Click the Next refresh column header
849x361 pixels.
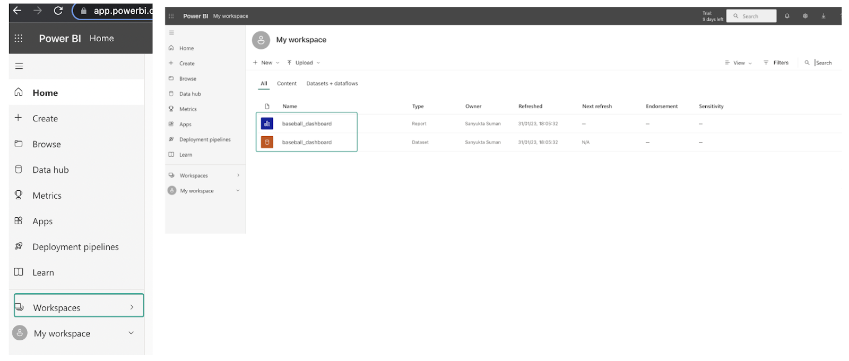[597, 107]
